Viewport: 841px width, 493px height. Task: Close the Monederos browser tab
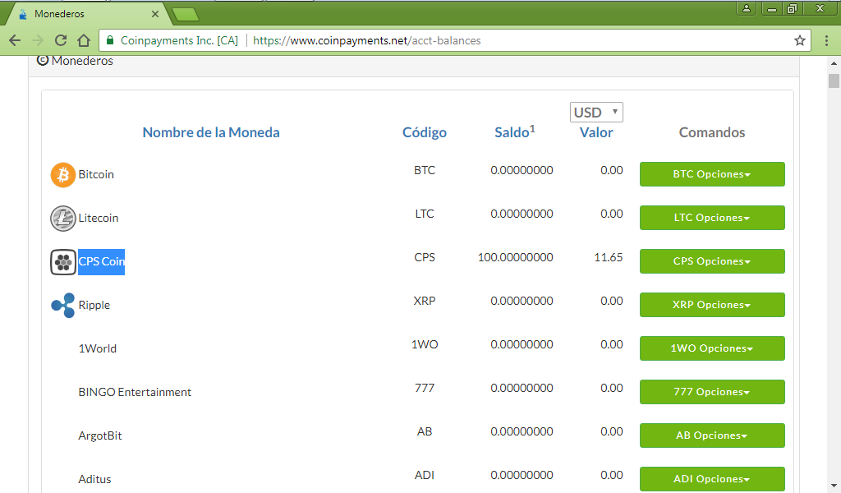tap(155, 14)
